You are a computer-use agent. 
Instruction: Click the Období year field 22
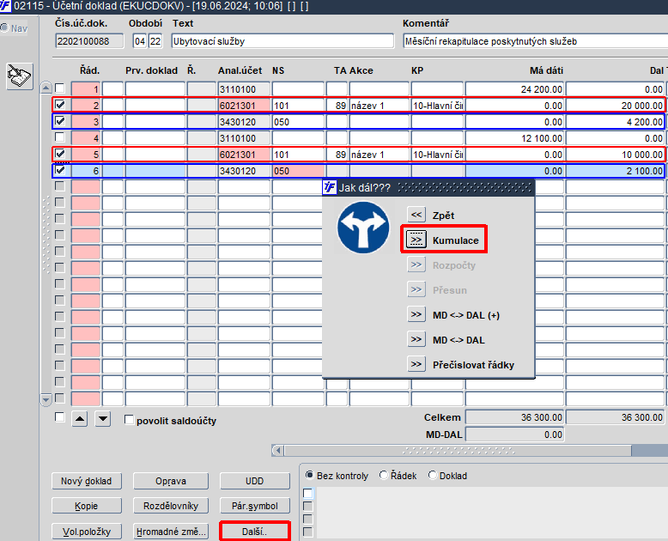pyautogui.click(x=155, y=41)
